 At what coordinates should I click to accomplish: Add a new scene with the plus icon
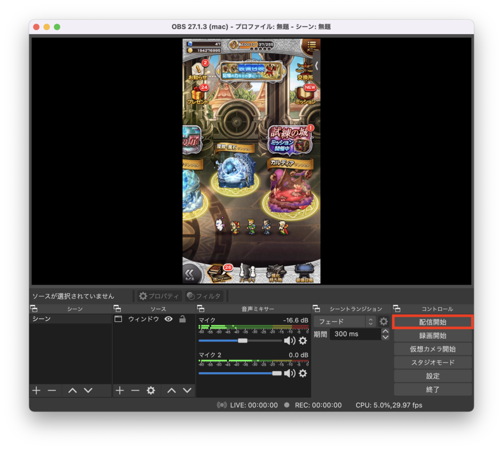tap(36, 390)
